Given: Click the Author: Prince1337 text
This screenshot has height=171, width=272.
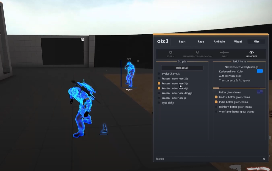Looking at the screenshot, I should [230, 76].
